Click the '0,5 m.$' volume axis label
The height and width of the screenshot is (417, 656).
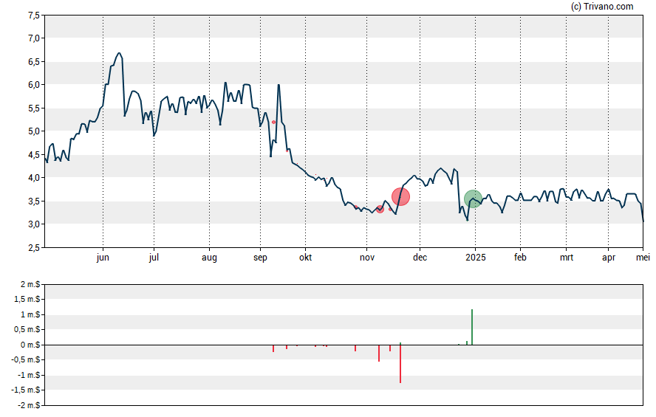pyautogui.click(x=27, y=330)
